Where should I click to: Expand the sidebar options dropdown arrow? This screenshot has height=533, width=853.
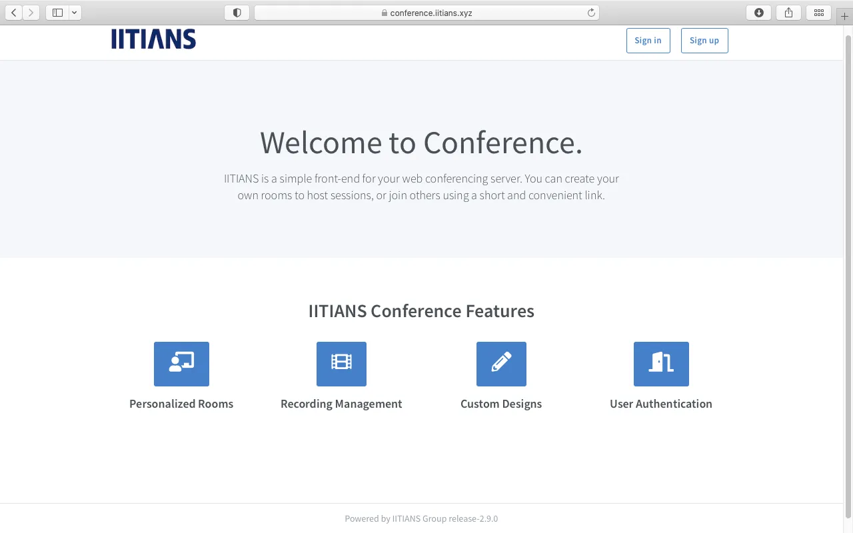(x=75, y=13)
